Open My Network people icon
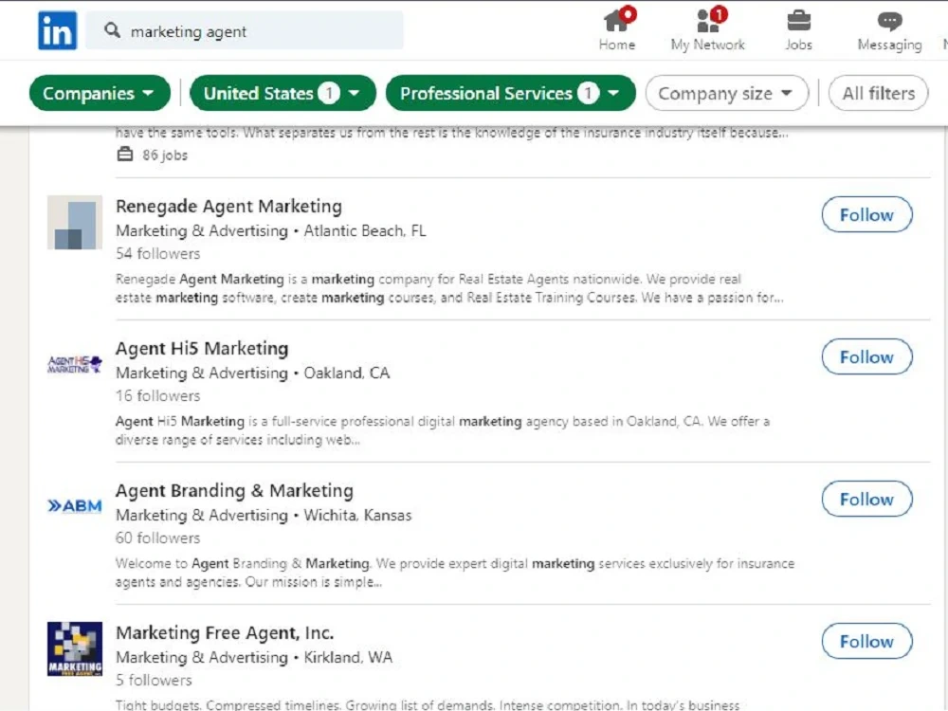This screenshot has width=948, height=711. click(x=707, y=21)
